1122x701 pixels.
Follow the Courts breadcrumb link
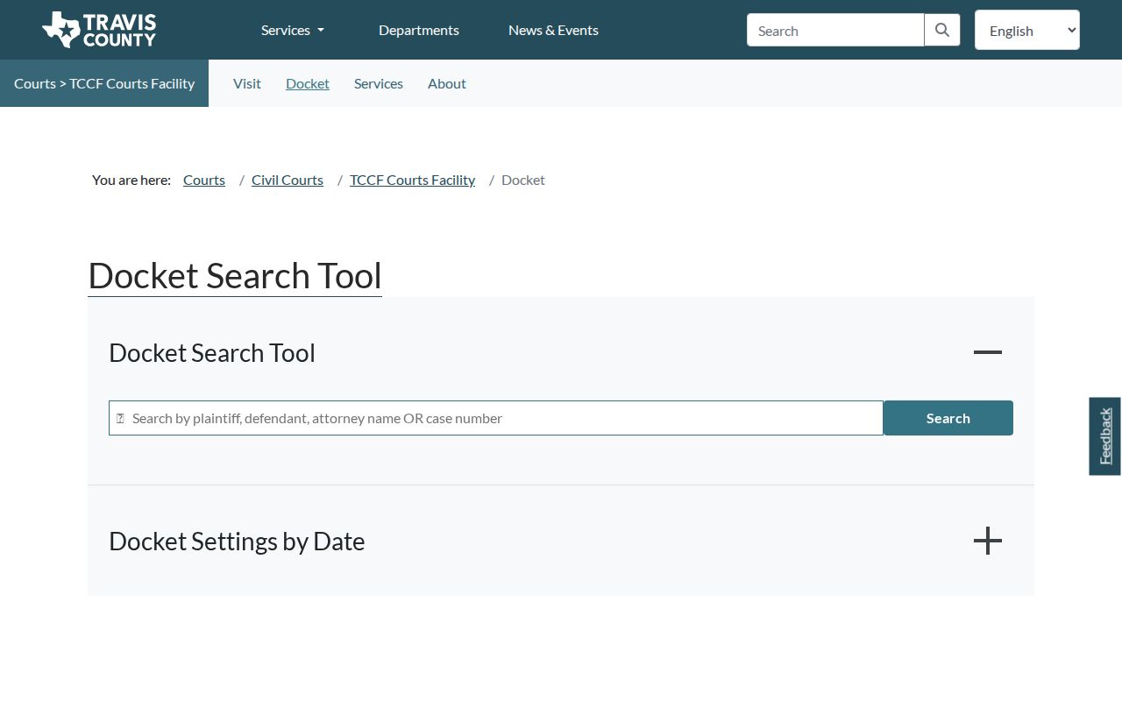[204, 180]
